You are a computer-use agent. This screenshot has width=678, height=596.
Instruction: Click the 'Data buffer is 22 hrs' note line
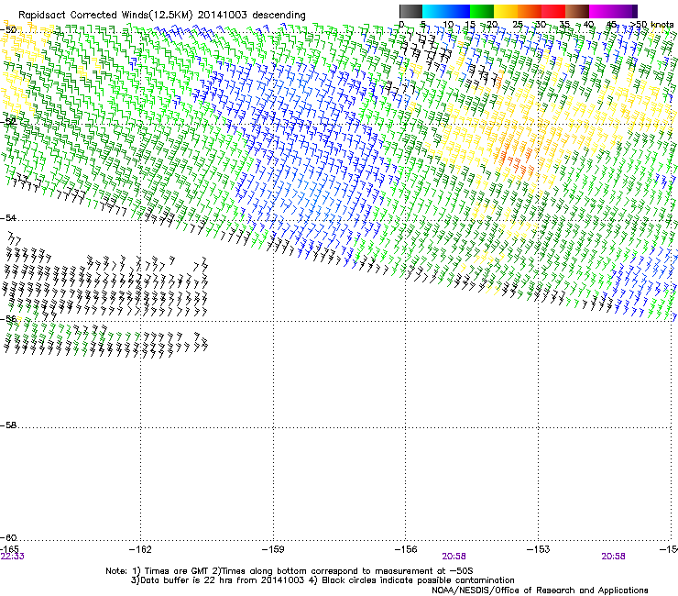pos(323,580)
